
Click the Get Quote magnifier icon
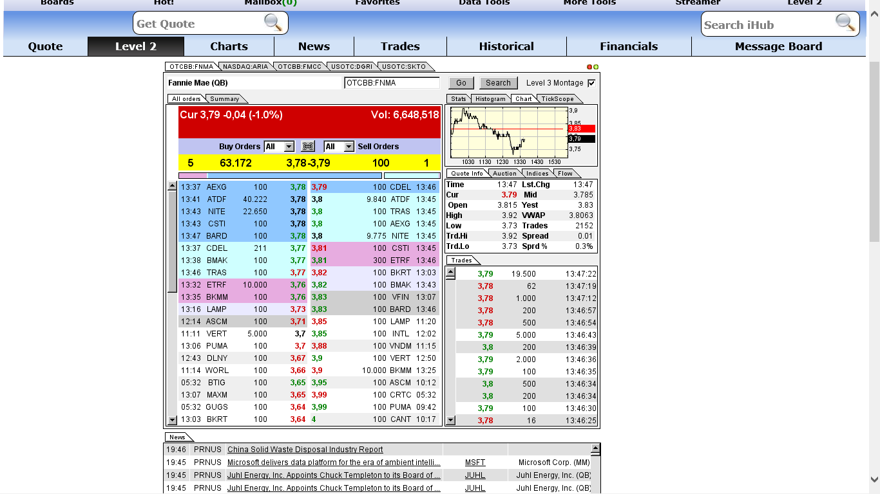(273, 23)
